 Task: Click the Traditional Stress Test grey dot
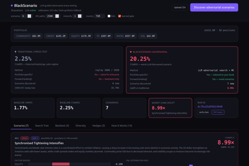[x=15, y=52]
